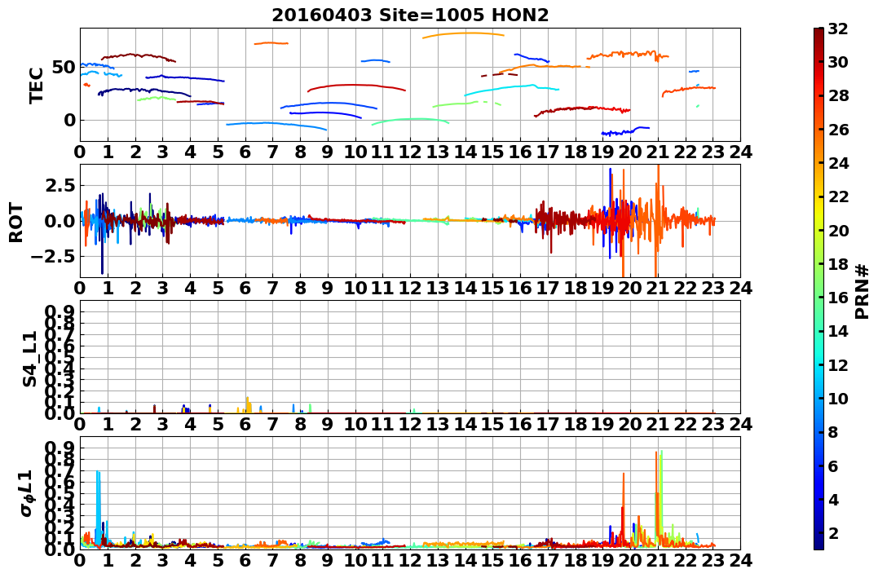The height and width of the screenshot is (578, 878).
Task: Click colorbar tick label 16
Action: click(837, 298)
